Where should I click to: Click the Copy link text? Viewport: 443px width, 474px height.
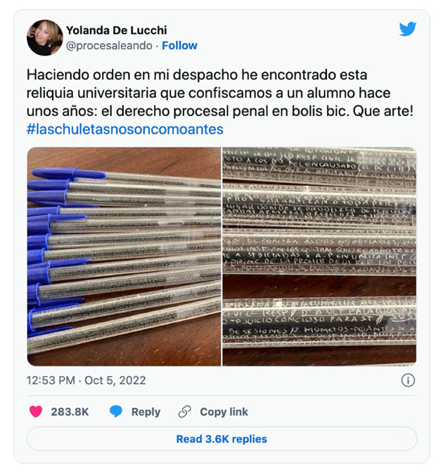224,411
